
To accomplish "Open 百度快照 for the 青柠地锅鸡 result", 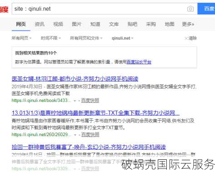I will (x=90, y=135).
